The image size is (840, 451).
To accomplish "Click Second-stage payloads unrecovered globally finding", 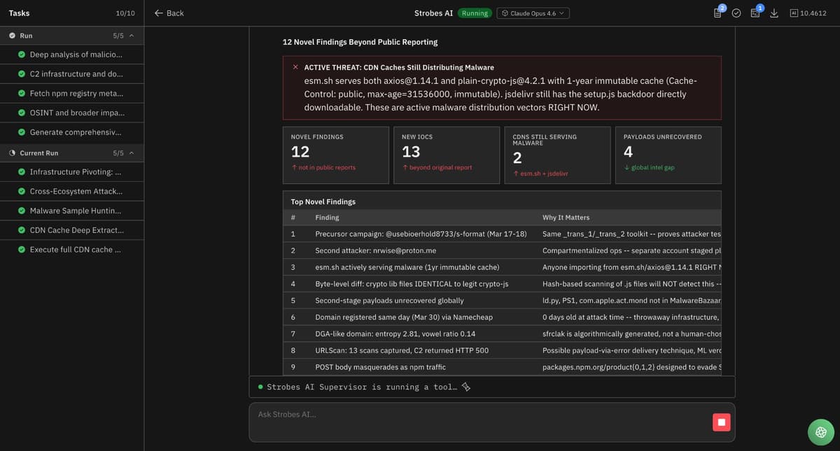I will pos(502,300).
